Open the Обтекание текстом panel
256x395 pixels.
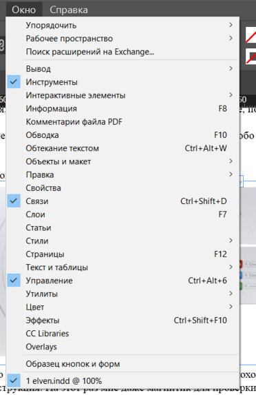tap(122, 148)
